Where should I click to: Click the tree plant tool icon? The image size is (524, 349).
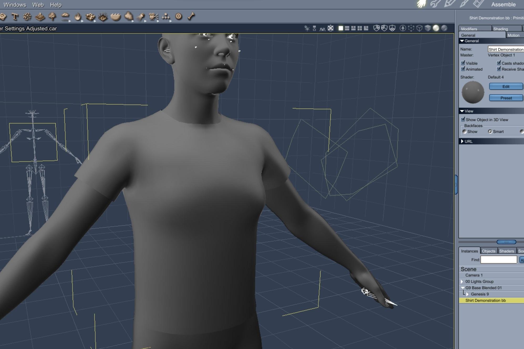(53, 17)
